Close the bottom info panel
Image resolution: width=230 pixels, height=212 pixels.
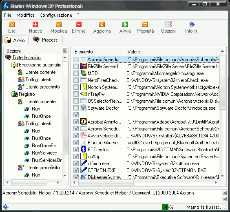pyautogui.click(x=225, y=193)
